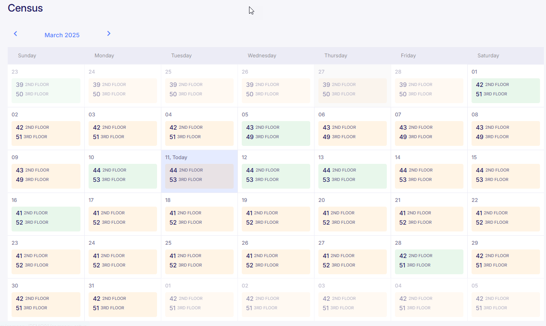Open census card for March 24
The height and width of the screenshot is (326, 546).
coord(123,262)
